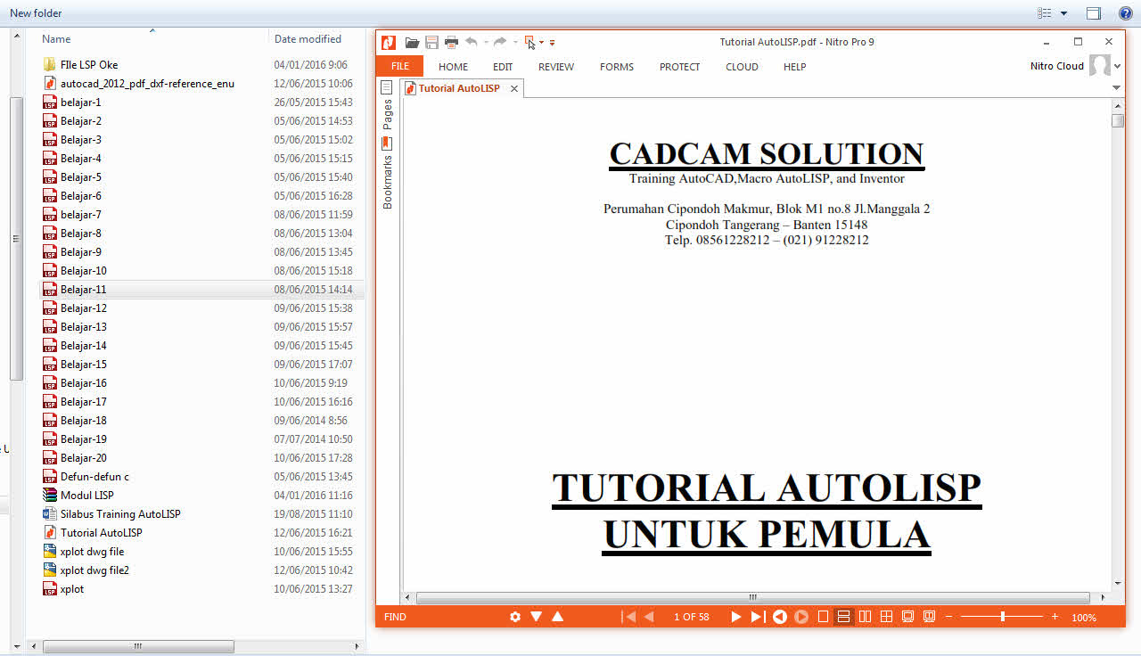Open the customize quick access toolbar dropdown

pos(552,42)
